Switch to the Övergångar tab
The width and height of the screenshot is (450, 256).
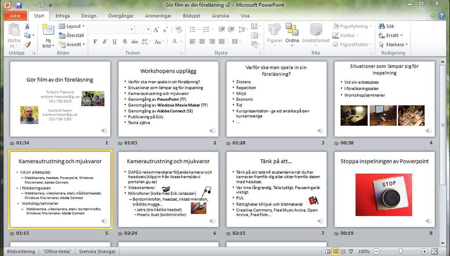click(x=121, y=16)
